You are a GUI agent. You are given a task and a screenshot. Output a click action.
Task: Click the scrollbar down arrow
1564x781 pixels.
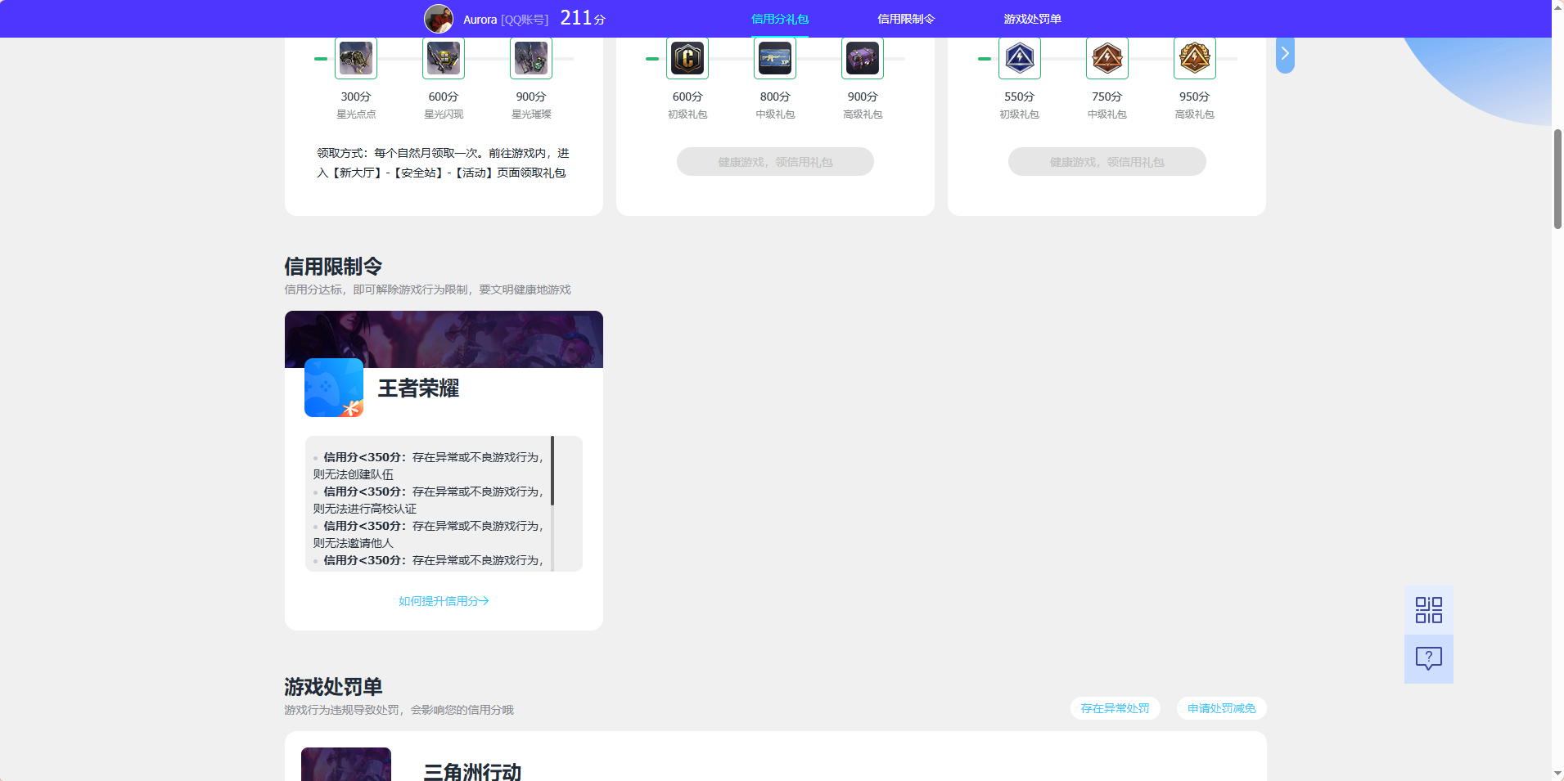tap(1557, 774)
